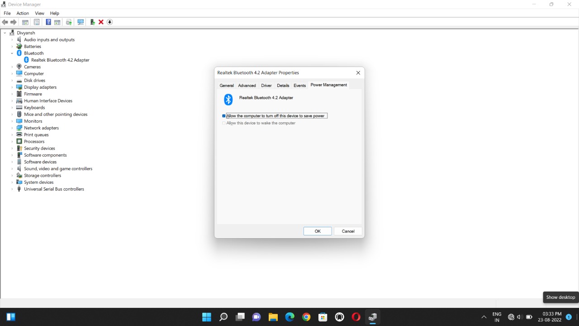Screen dimensions: 579x326
Task: Select the "Software components" tree label
Action: point(45,155)
